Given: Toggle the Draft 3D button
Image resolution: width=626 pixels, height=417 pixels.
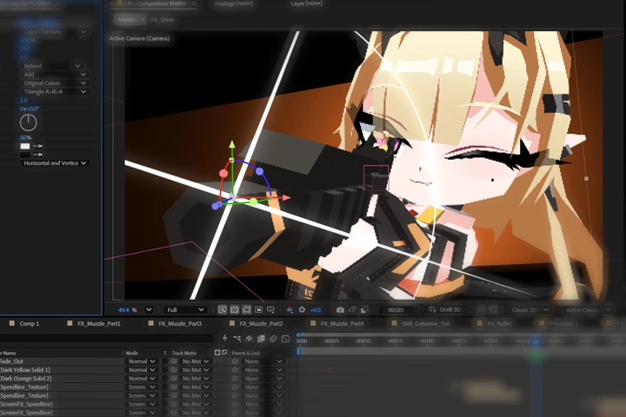Looking at the screenshot, I should point(444,309).
